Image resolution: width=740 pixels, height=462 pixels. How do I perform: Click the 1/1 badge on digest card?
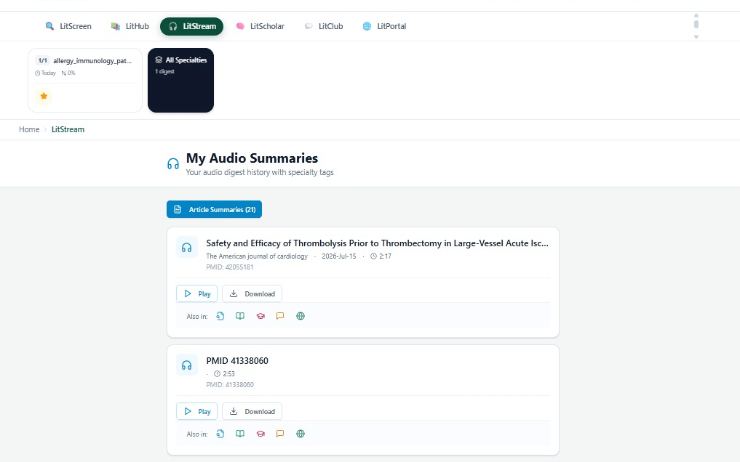pos(42,61)
